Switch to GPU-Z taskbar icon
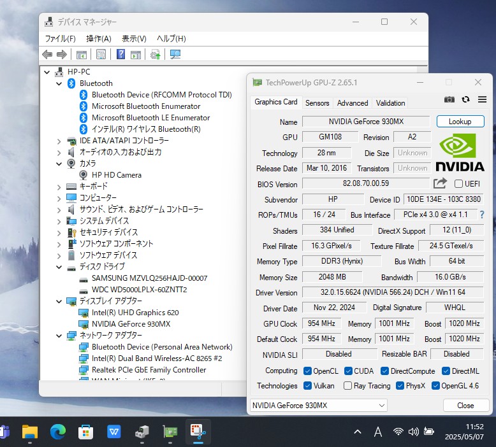496x447 pixels. point(170,432)
